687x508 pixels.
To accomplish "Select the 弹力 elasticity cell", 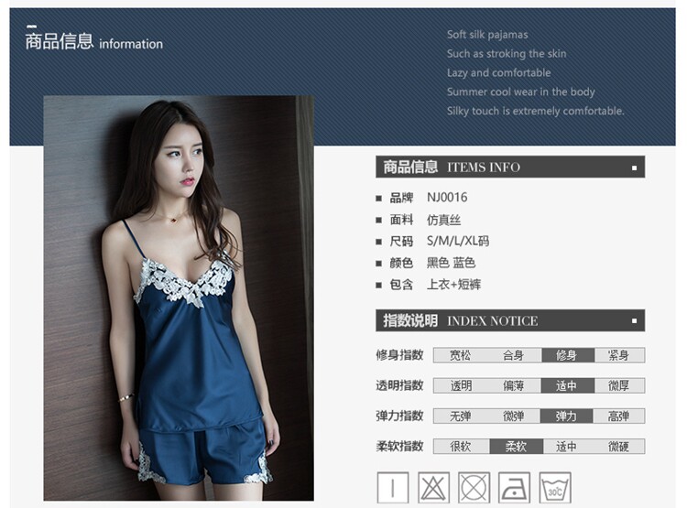I will click(566, 416).
